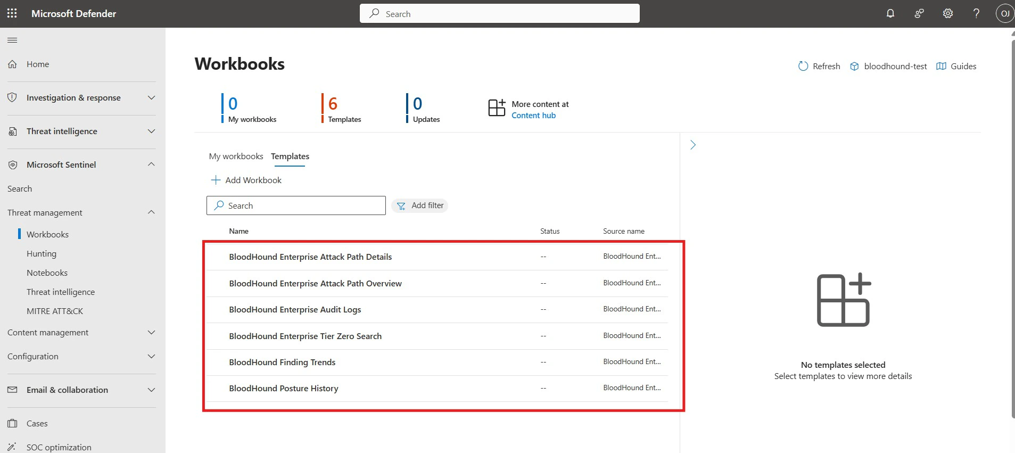
Task: Click the Home house icon
Action: 13,64
